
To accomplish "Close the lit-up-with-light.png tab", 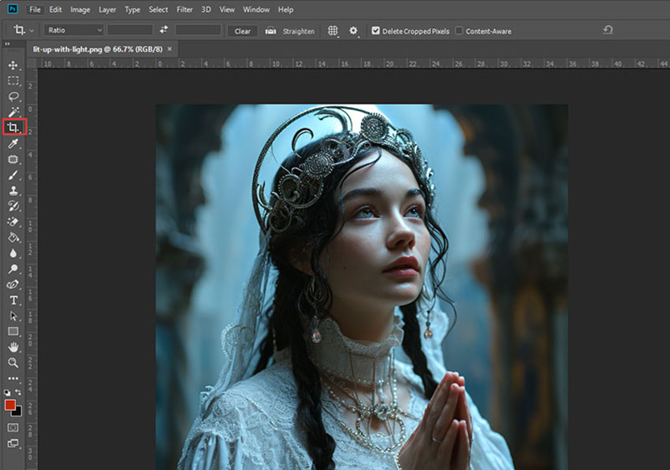I will (169, 49).
